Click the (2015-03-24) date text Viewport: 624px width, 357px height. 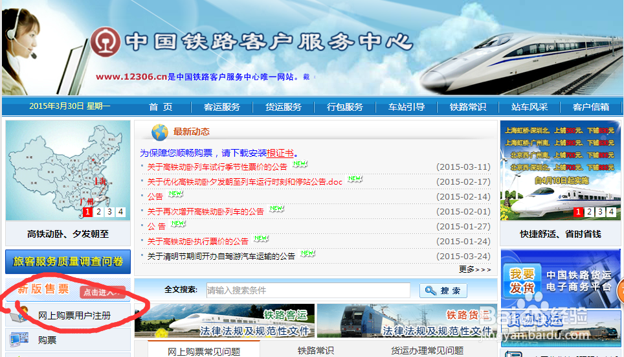tap(463, 256)
